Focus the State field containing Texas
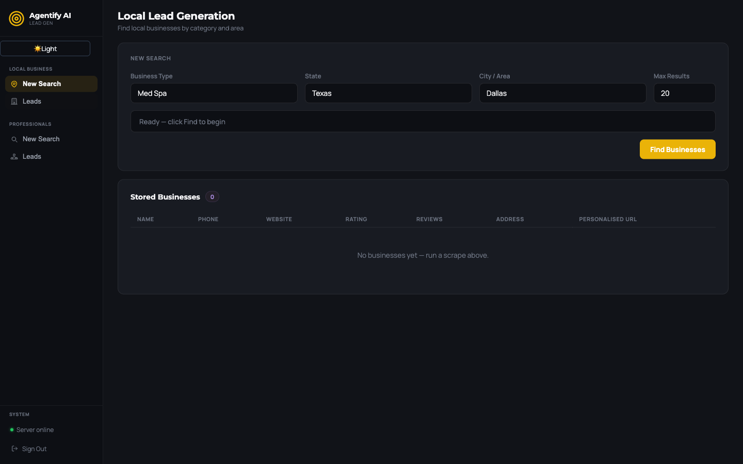Viewport: 743px width, 464px height. [x=388, y=93]
